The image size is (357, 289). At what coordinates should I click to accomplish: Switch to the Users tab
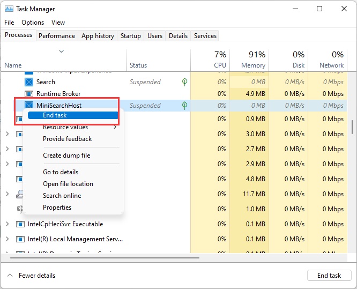coord(155,36)
